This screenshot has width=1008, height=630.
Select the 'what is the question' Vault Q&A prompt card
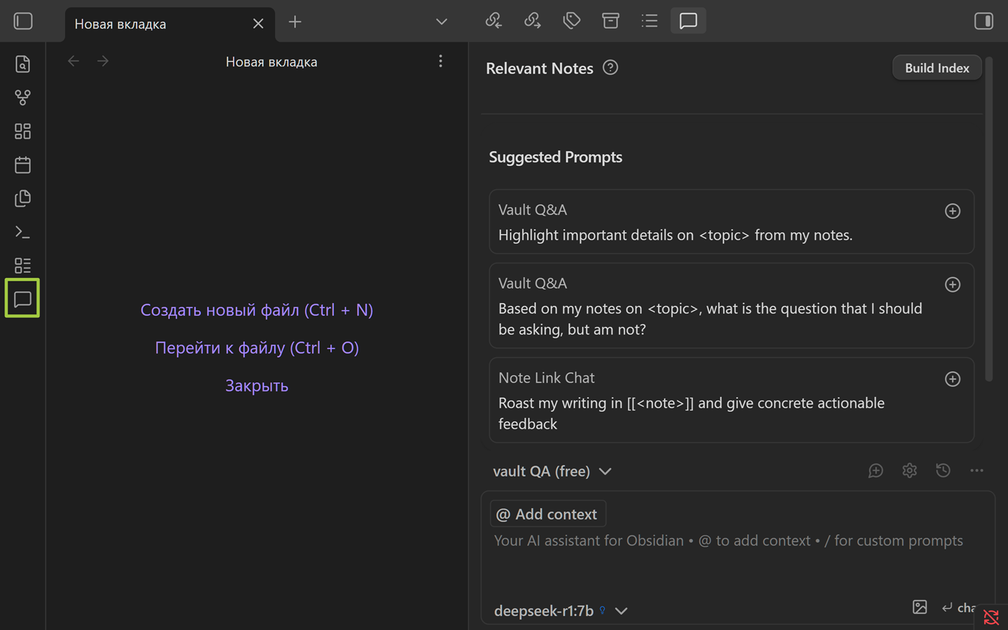(x=731, y=306)
